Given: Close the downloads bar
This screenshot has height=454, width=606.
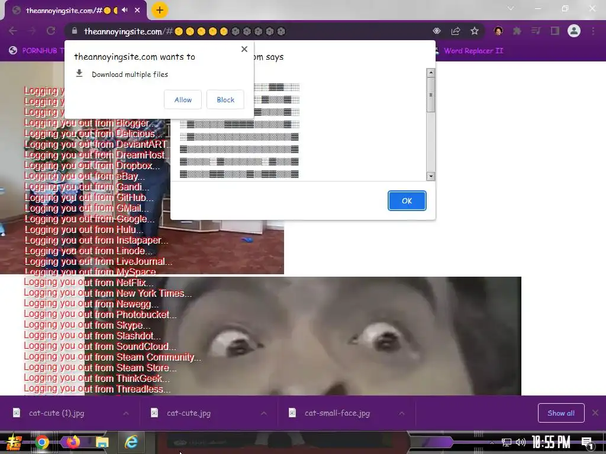Looking at the screenshot, I should pos(595,413).
